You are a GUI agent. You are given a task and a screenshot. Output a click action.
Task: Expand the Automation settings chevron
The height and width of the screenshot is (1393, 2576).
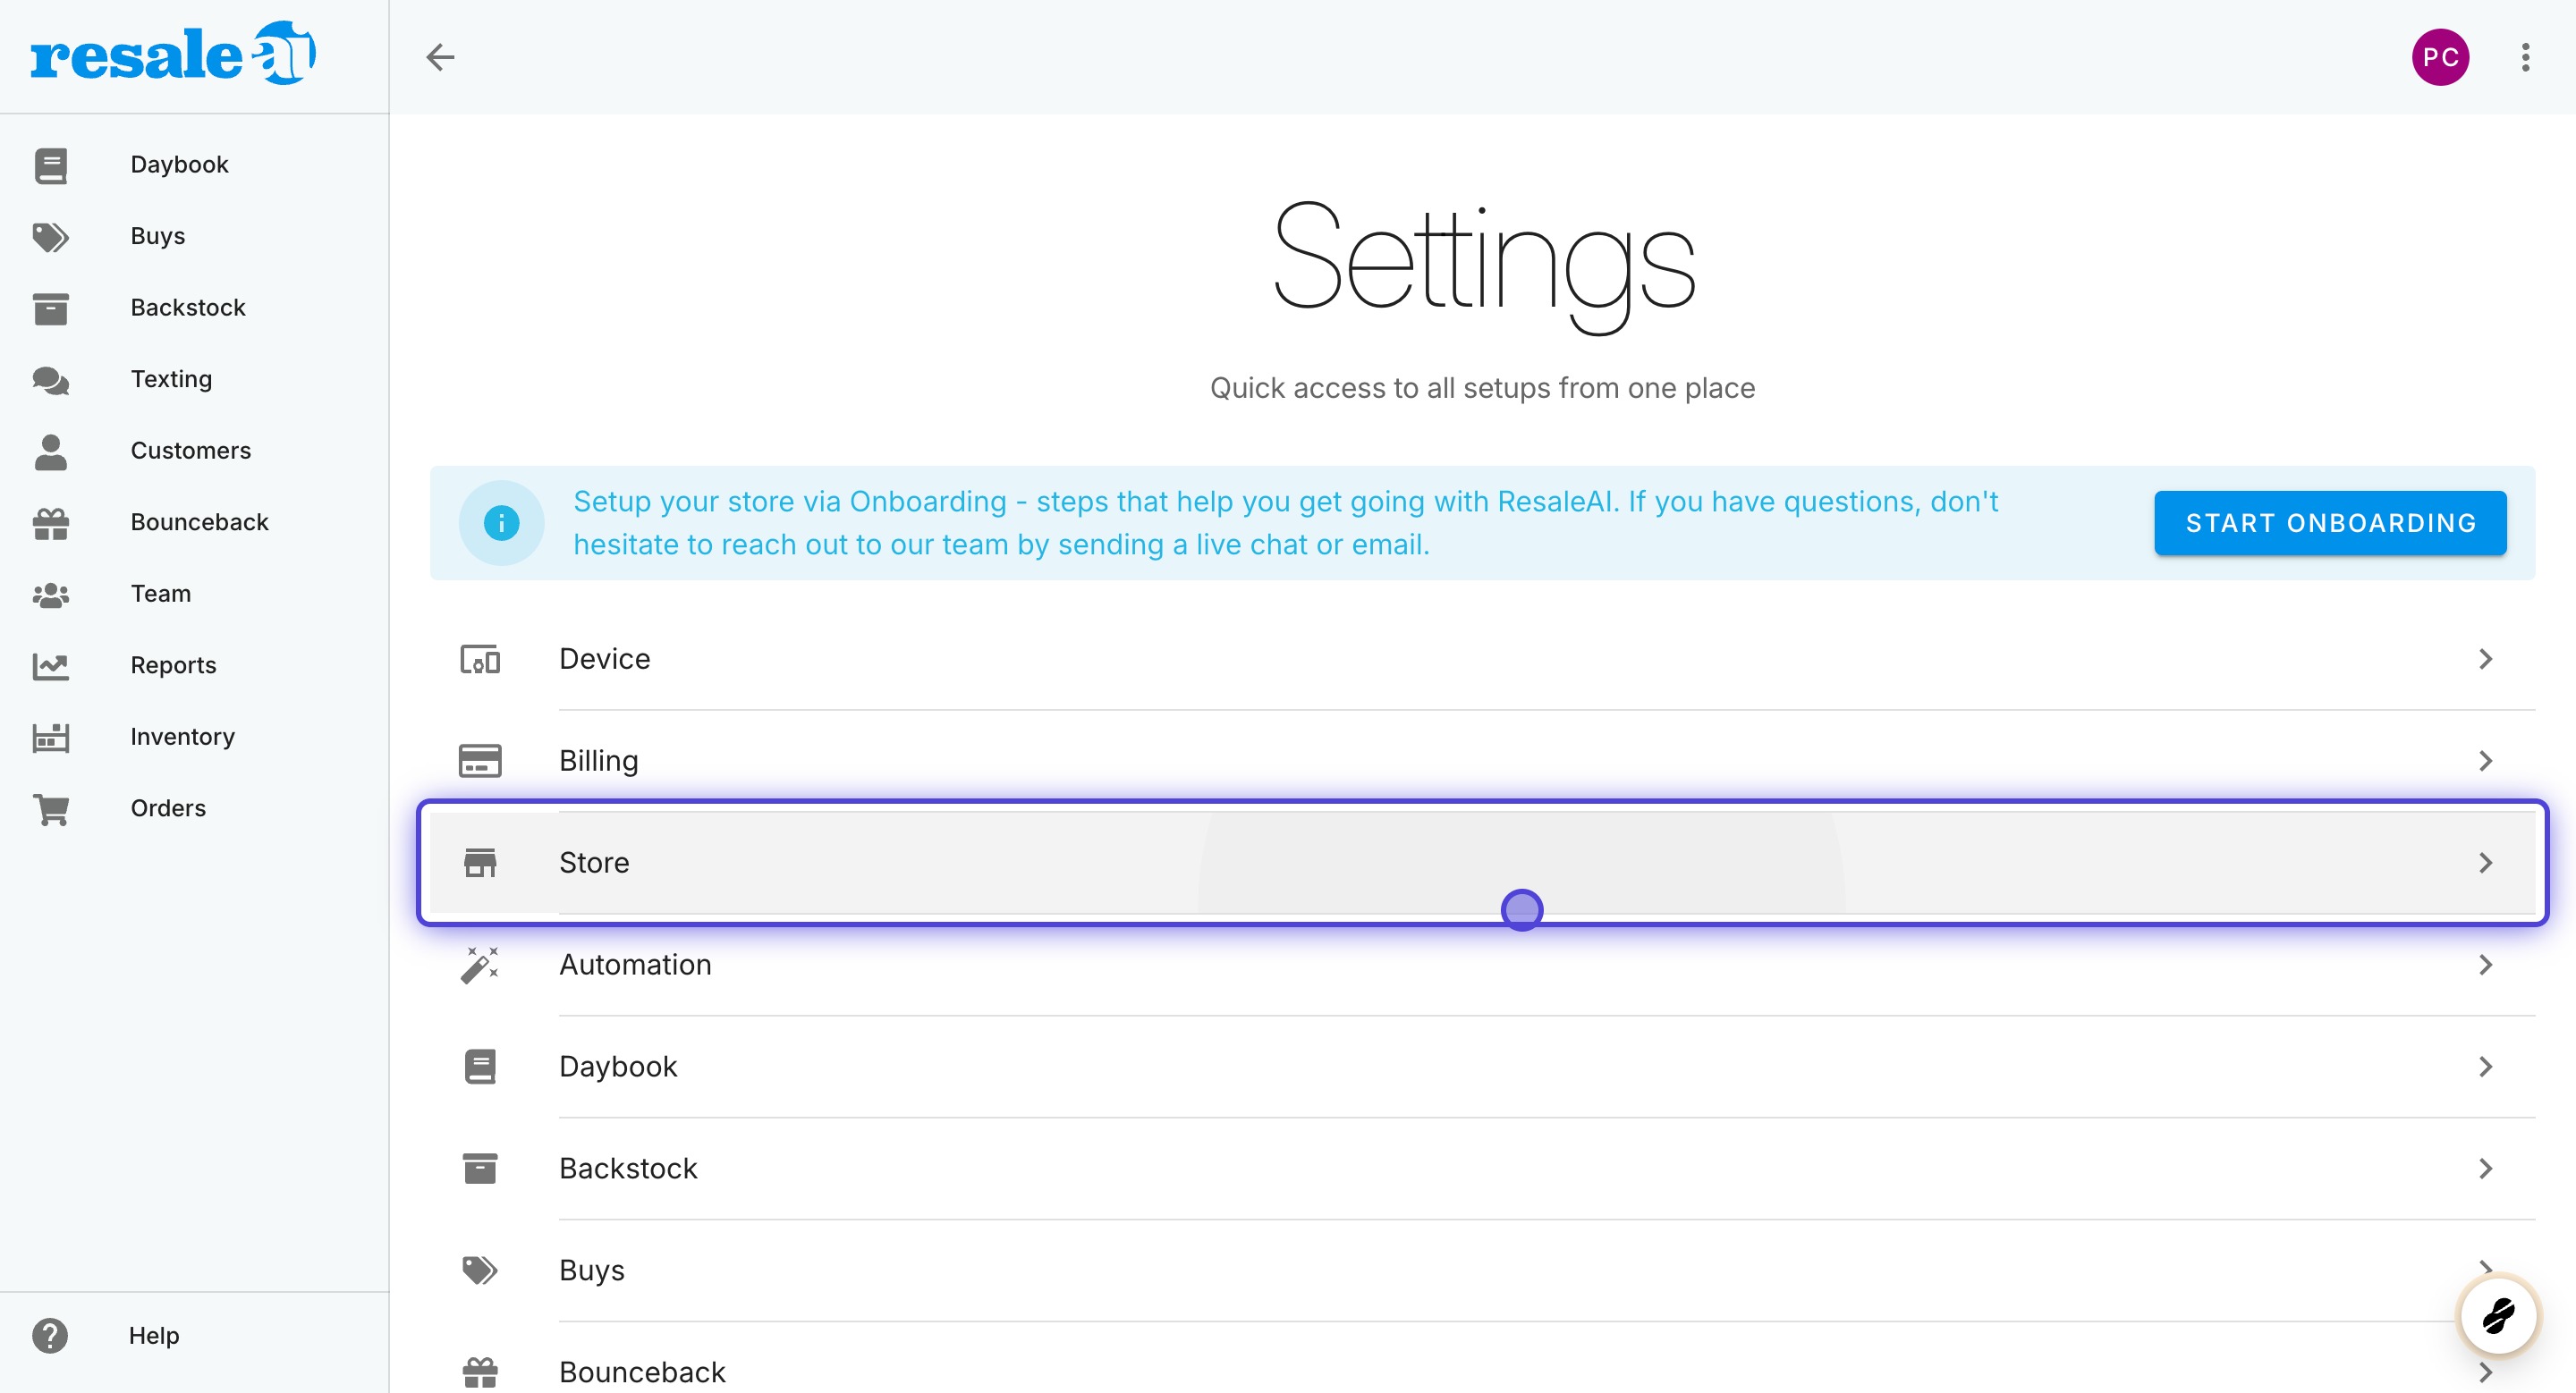click(2485, 965)
